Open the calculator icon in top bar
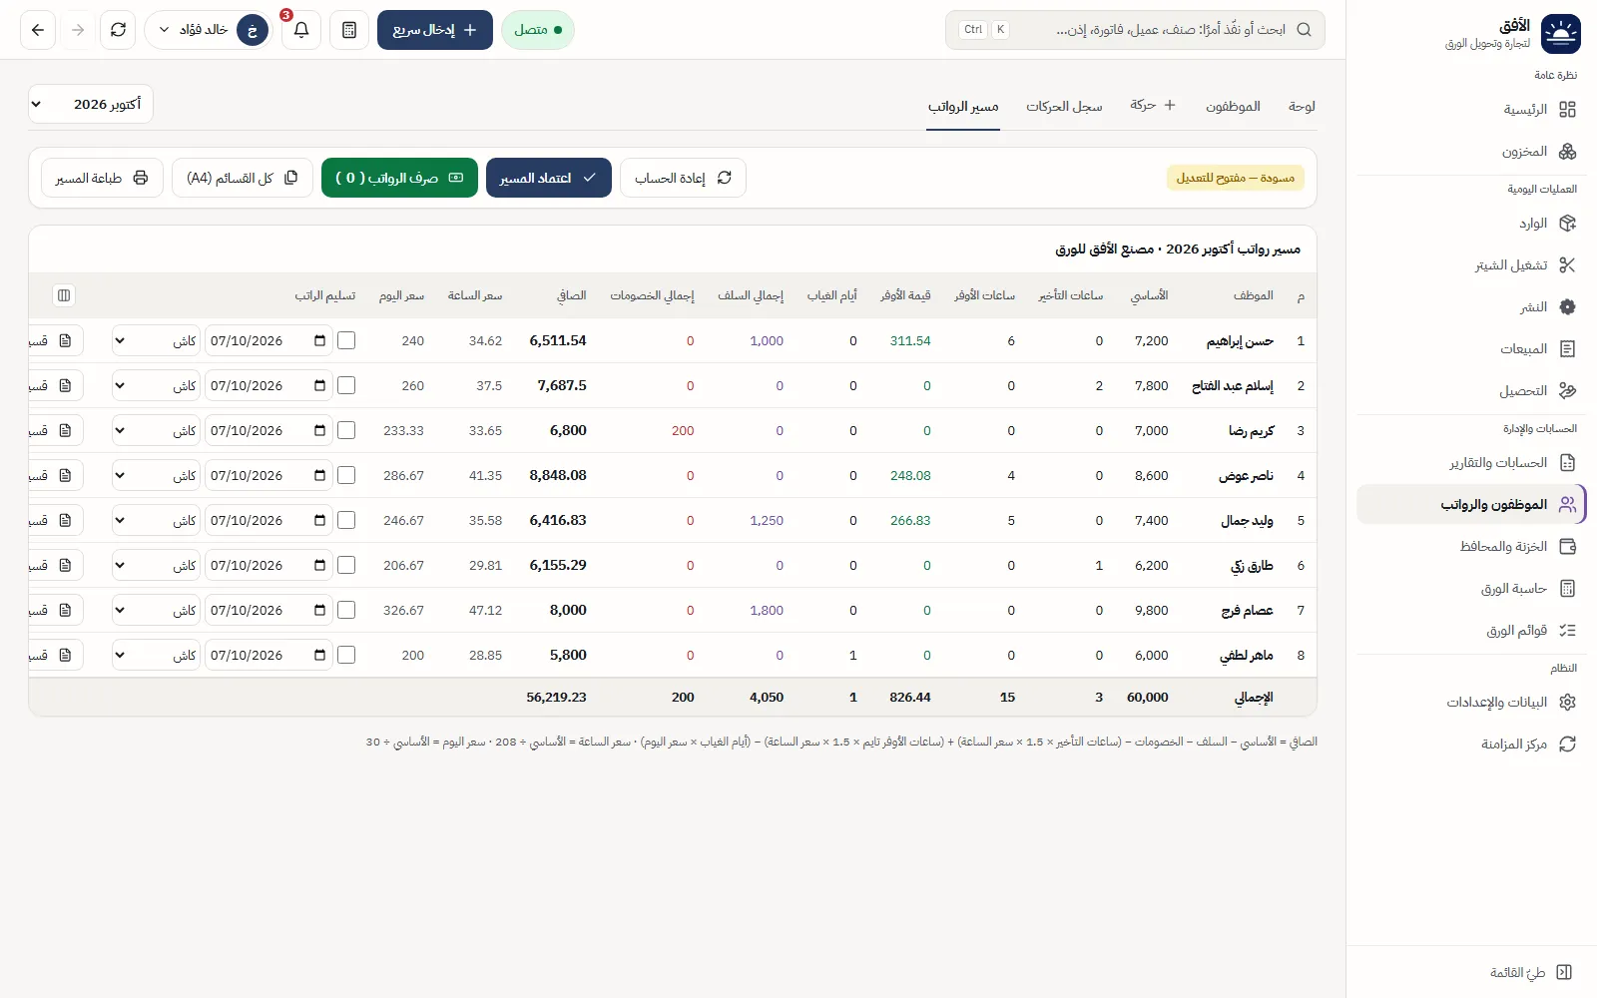The width and height of the screenshot is (1597, 998). (349, 30)
